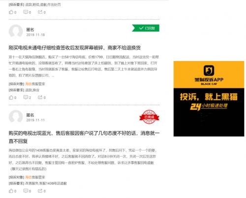Share the topmost complaint post

(x=42, y=12)
